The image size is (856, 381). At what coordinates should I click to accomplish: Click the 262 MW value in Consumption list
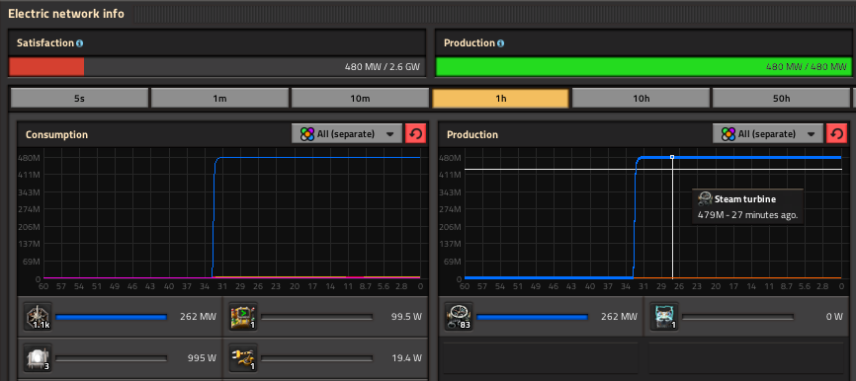click(x=198, y=317)
